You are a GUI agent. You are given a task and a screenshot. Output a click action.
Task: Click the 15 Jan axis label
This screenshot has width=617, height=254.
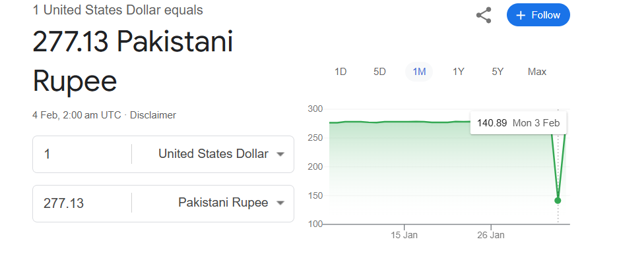404,235
